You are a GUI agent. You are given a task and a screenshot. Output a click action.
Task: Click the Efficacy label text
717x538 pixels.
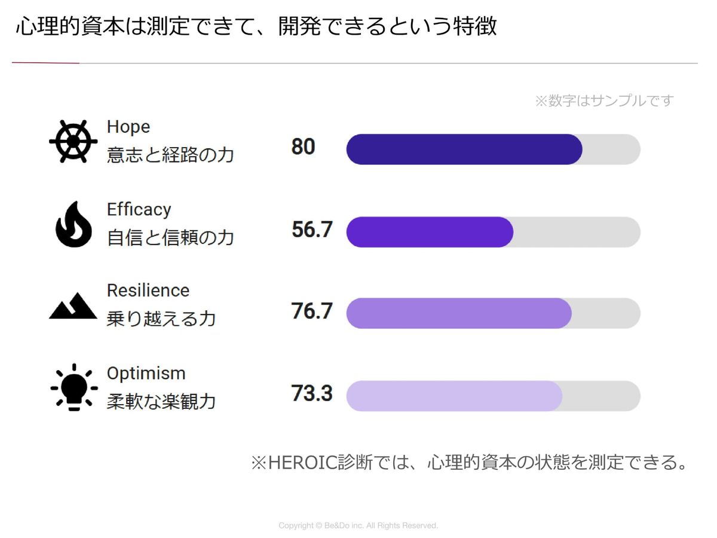click(139, 209)
